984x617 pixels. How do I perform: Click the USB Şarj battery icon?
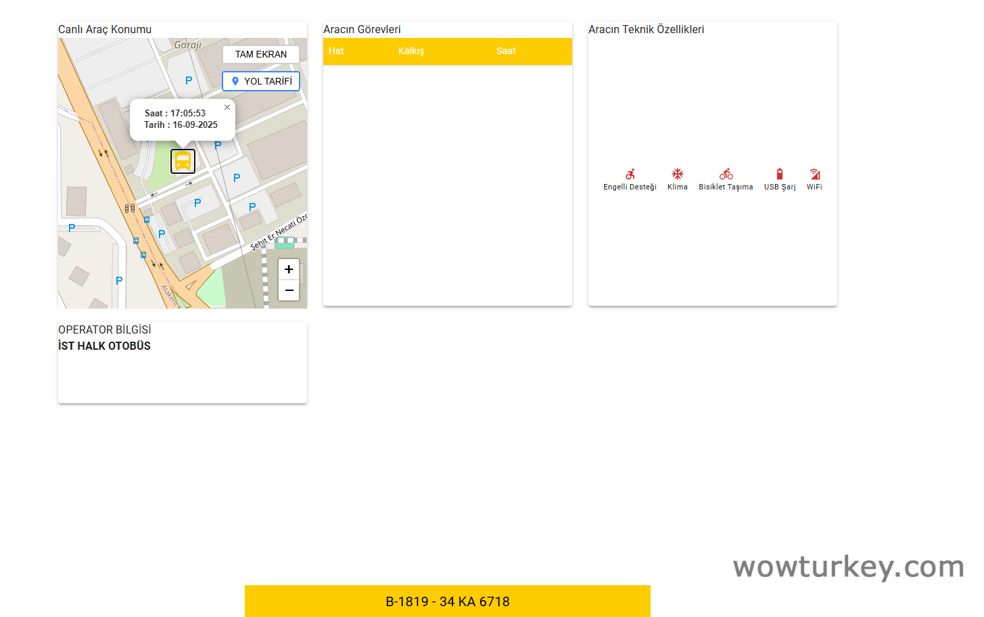(780, 174)
